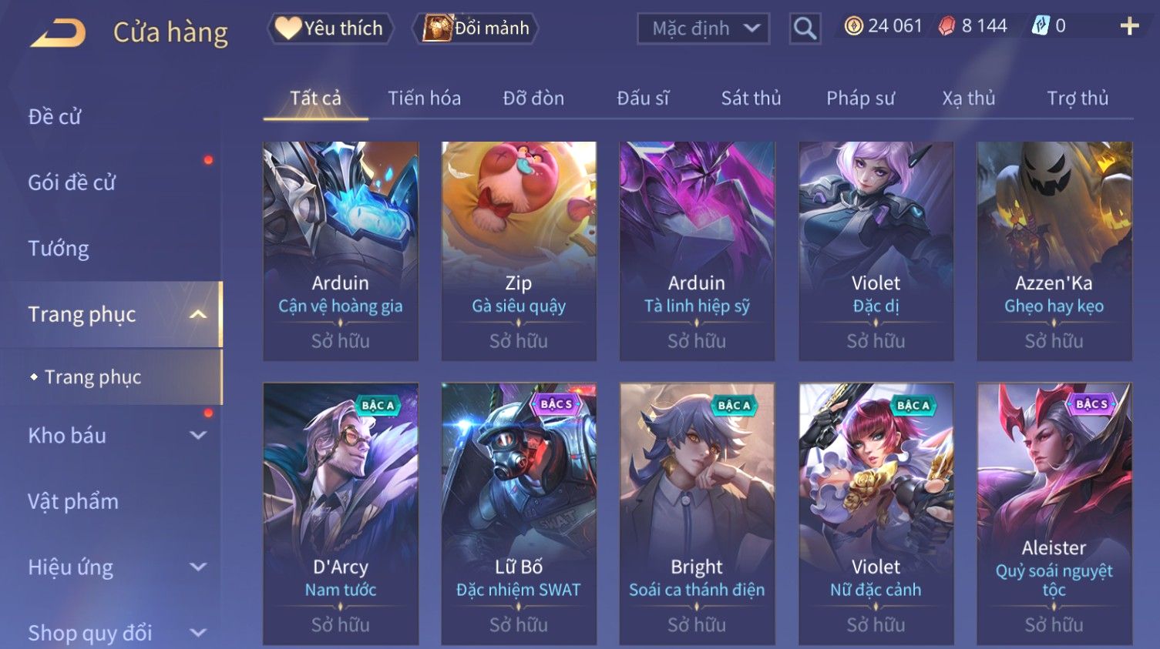The width and height of the screenshot is (1160, 649).
Task: Tap the plus icon to add currency
Action: click(x=1129, y=26)
